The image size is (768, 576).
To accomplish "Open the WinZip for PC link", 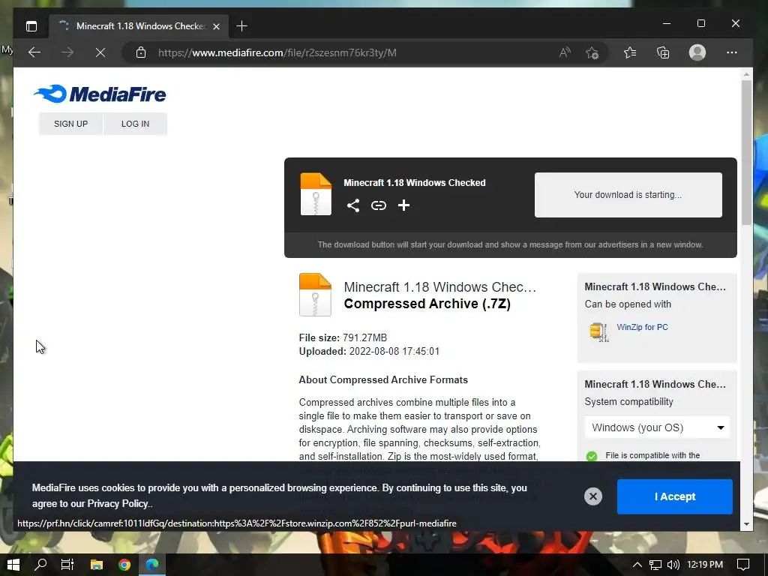I will coord(642,327).
